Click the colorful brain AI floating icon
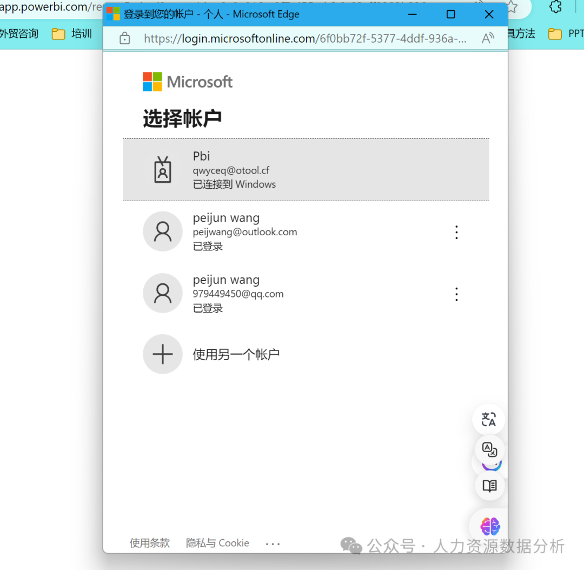The height and width of the screenshot is (570, 584). pos(490,526)
